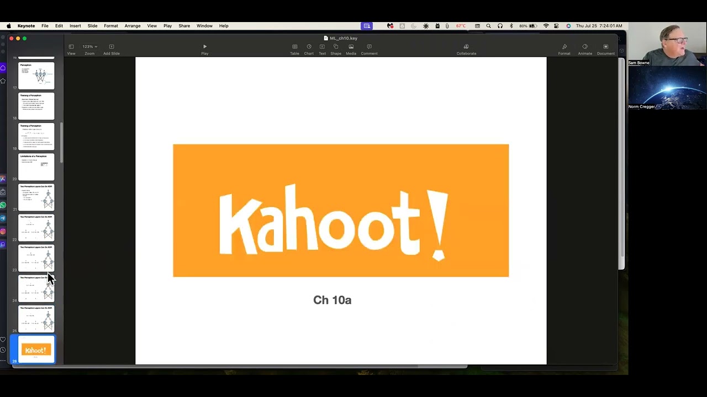Add a Comment from the toolbar
This screenshot has width=707, height=397.
[x=369, y=49]
